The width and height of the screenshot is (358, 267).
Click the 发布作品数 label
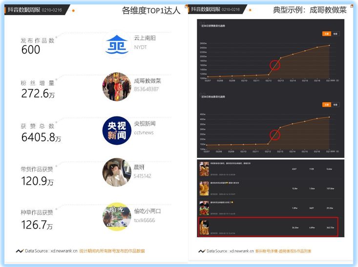(38, 40)
